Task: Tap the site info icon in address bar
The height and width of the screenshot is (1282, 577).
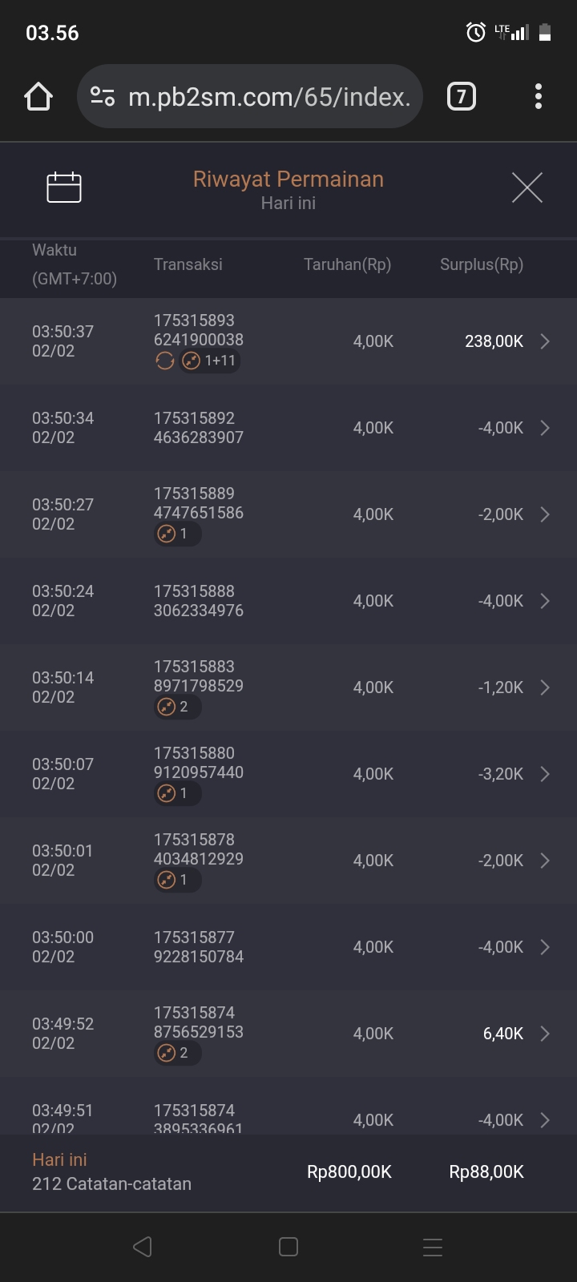Action: (103, 97)
